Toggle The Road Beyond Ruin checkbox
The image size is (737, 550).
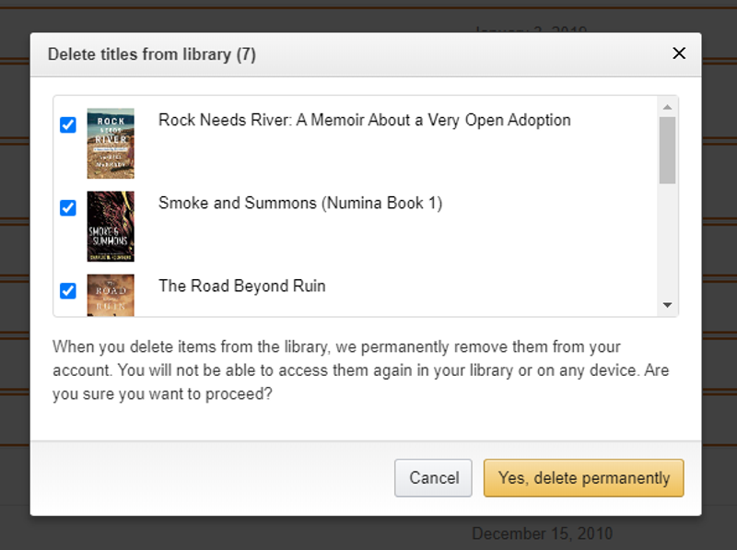pos(68,290)
